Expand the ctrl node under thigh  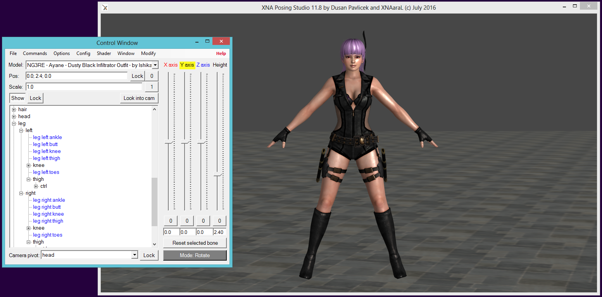coord(36,186)
